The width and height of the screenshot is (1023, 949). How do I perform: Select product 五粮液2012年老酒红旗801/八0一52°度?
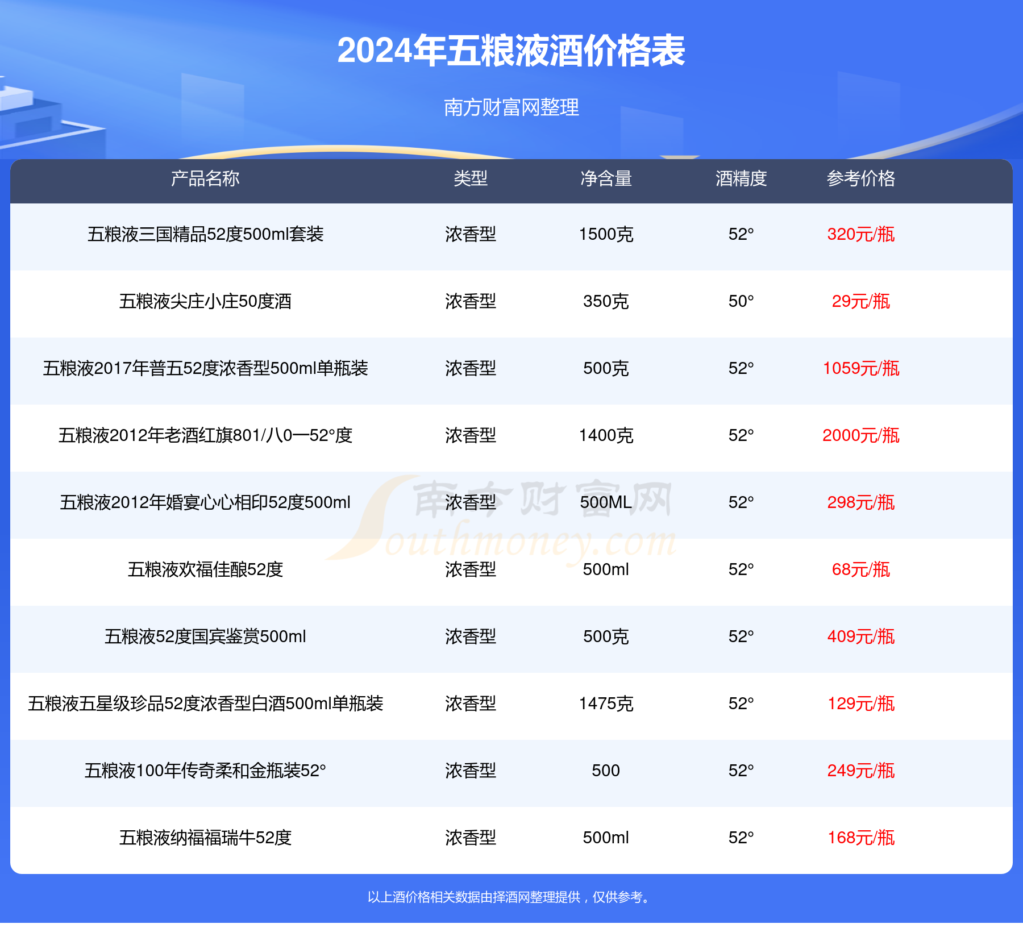click(x=205, y=435)
